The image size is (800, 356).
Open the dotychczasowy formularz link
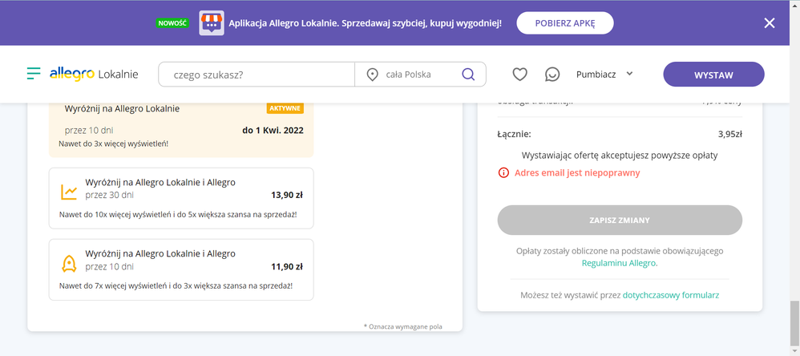(671, 295)
